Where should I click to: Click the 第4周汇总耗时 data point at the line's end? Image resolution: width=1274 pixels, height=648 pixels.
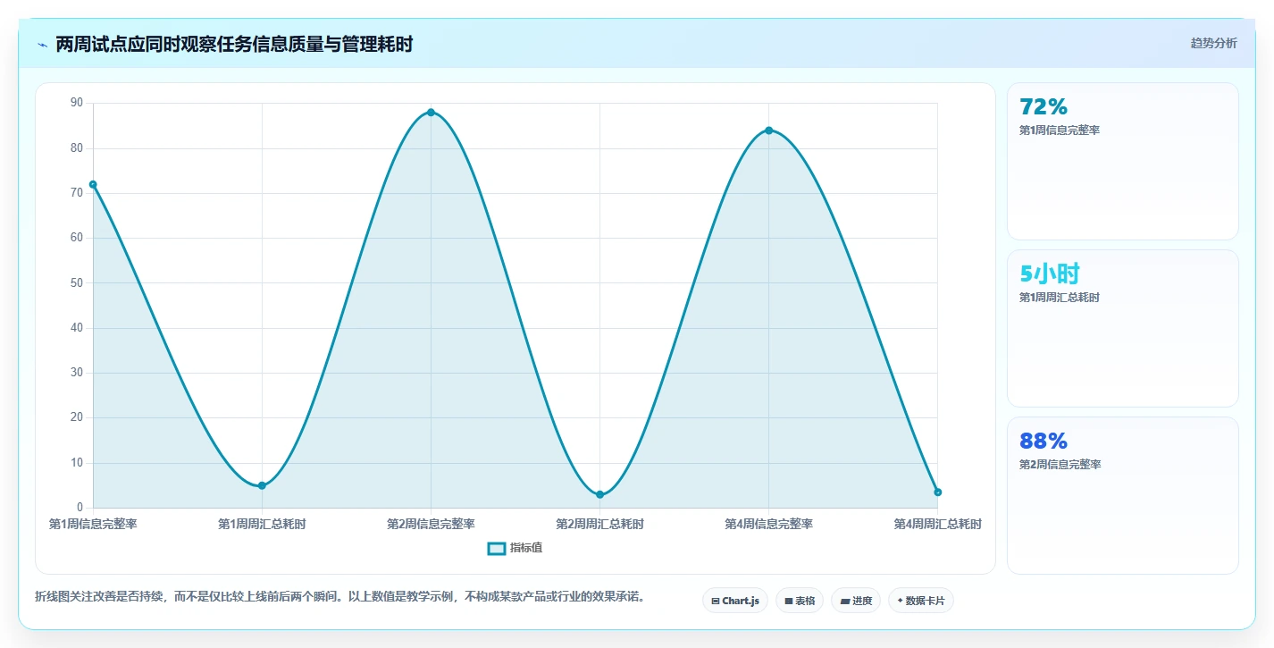[x=937, y=492]
